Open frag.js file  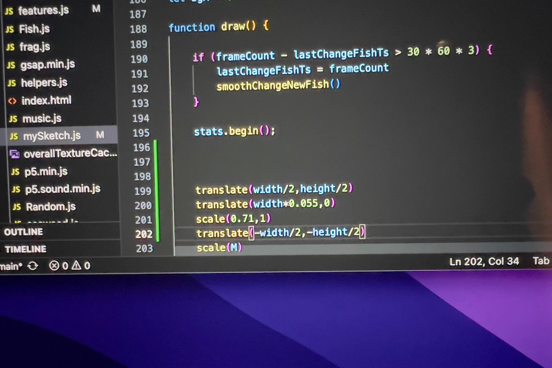click(35, 47)
